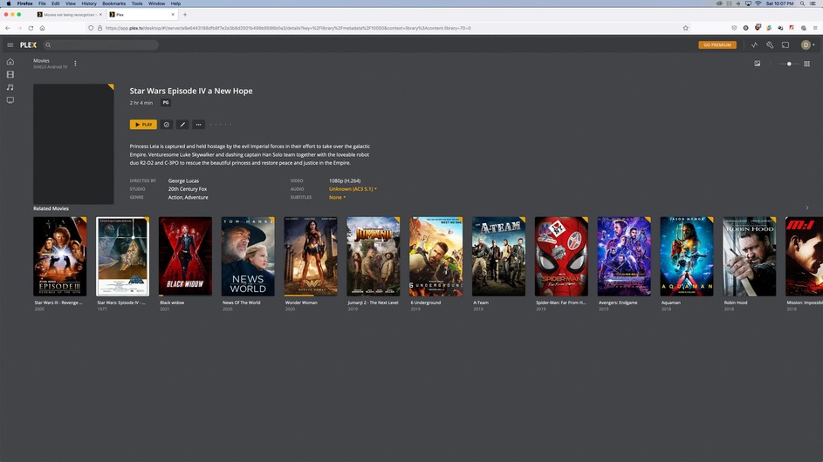Viewport: 823px width, 462px height.
Task: Open the macOS Apple menu
Action: pos(9,3)
